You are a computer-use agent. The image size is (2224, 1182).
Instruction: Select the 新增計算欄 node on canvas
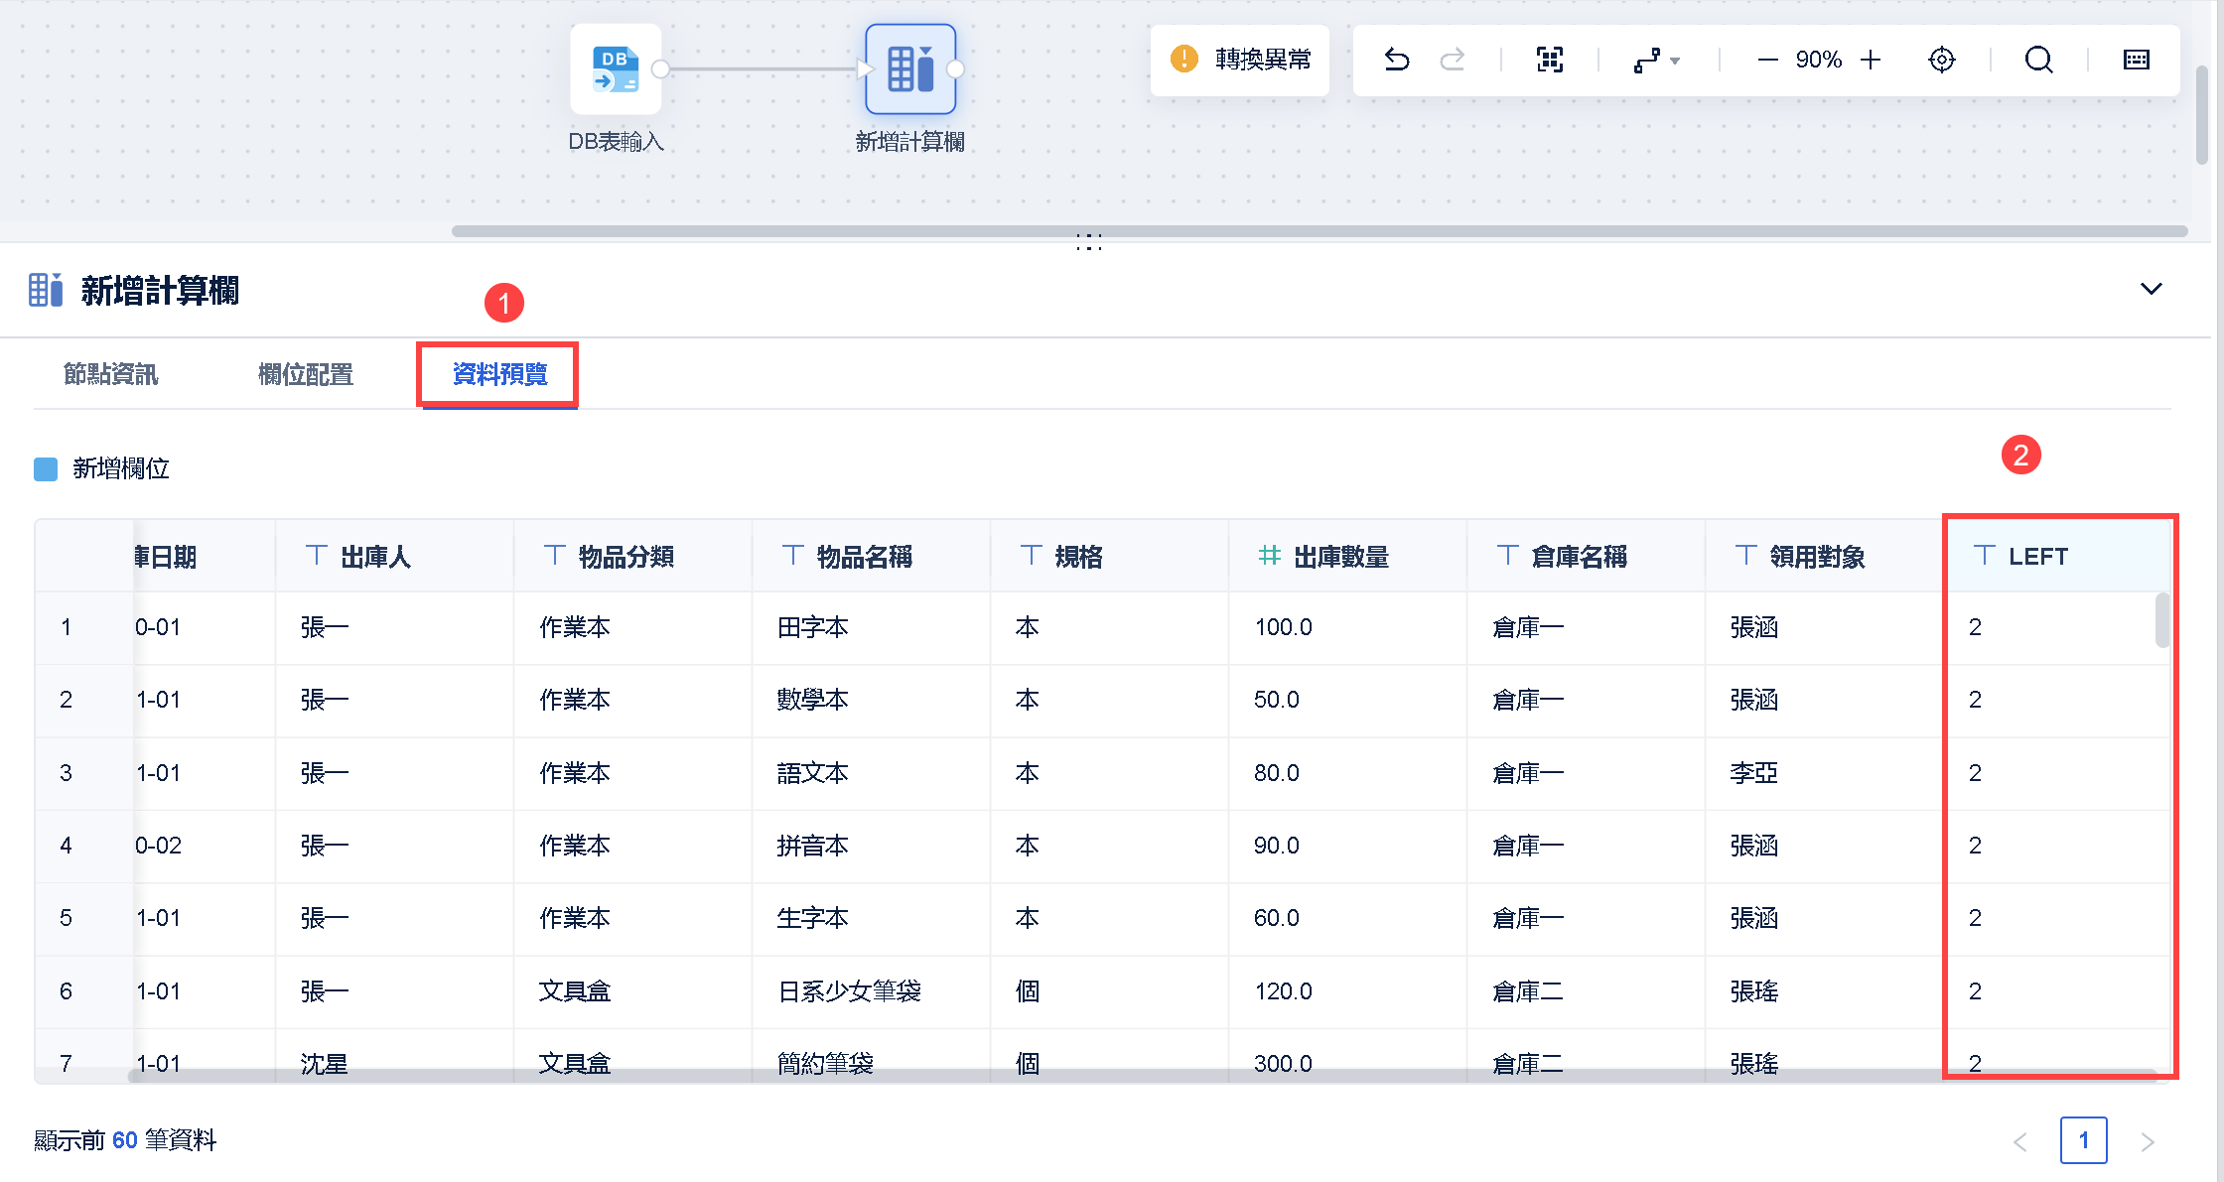(x=910, y=69)
